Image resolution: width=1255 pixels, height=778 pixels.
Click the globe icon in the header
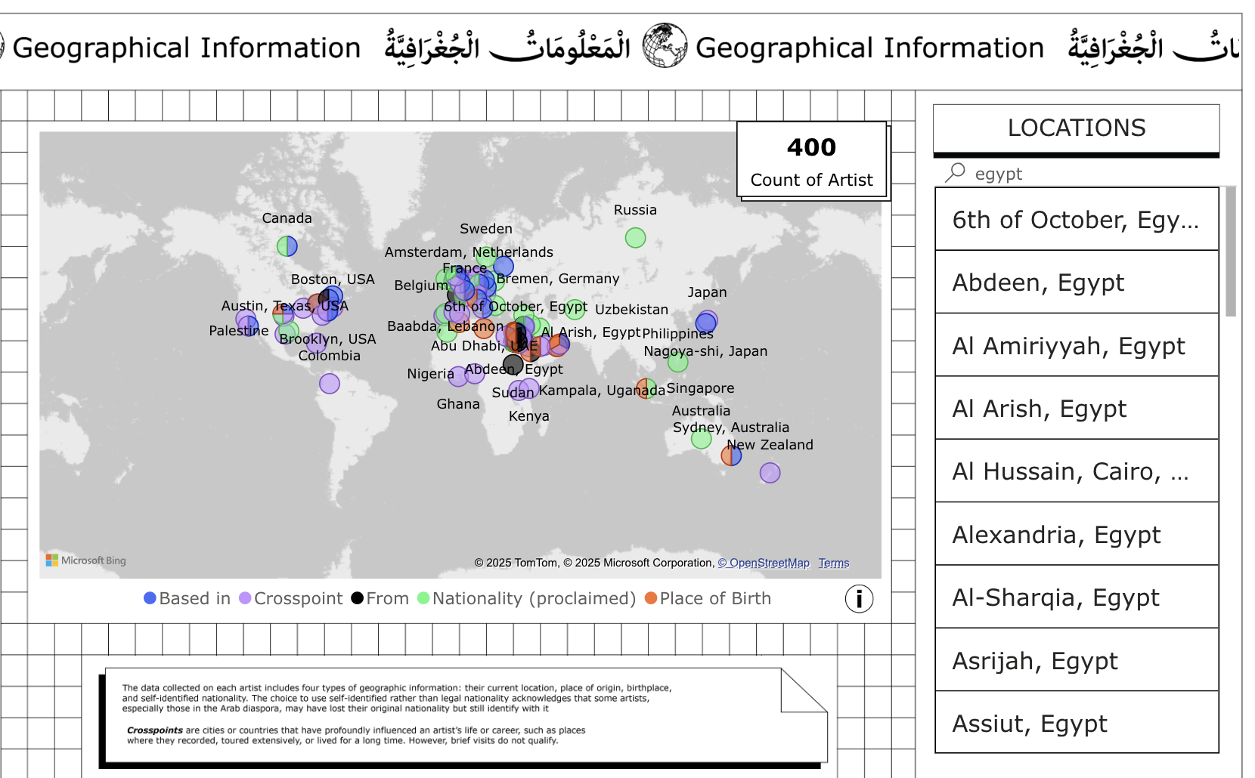(665, 45)
